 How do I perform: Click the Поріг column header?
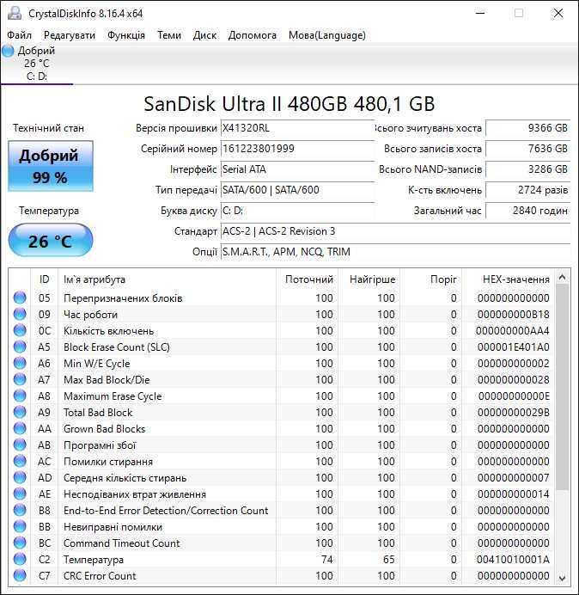pyautogui.click(x=430, y=279)
